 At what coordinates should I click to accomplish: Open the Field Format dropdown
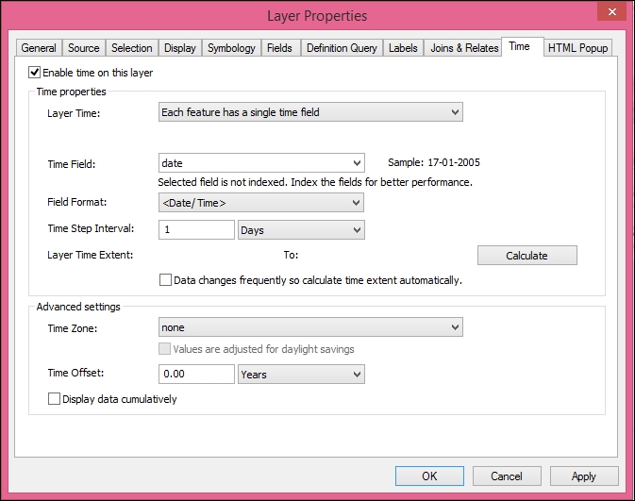click(x=261, y=203)
